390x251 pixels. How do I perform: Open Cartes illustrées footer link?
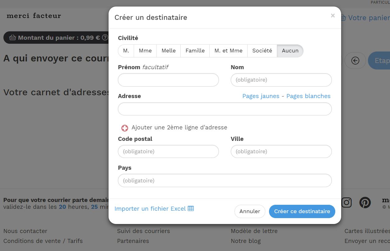367,231
